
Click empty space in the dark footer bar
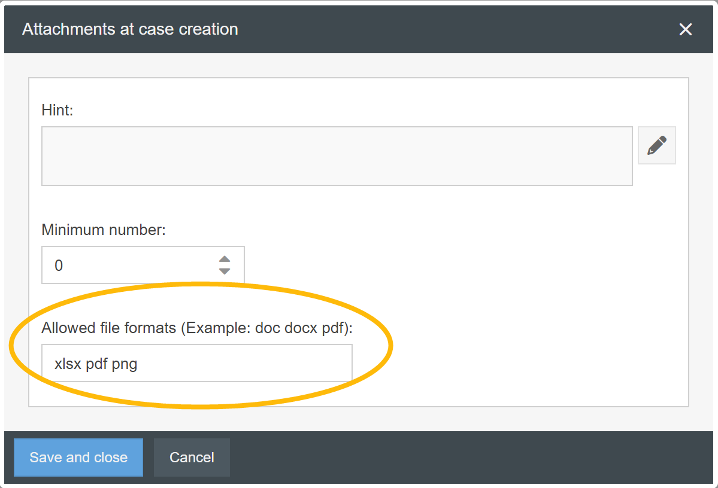pyautogui.click(x=467, y=457)
